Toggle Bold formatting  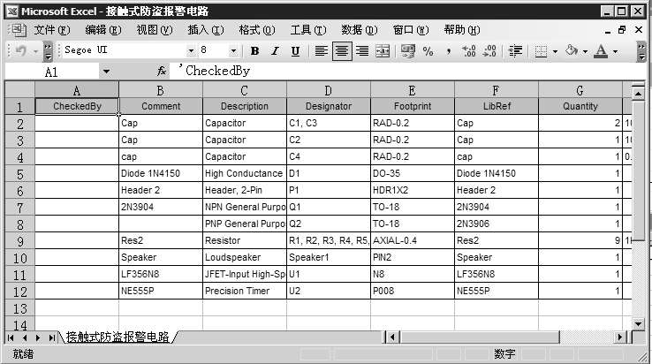255,51
